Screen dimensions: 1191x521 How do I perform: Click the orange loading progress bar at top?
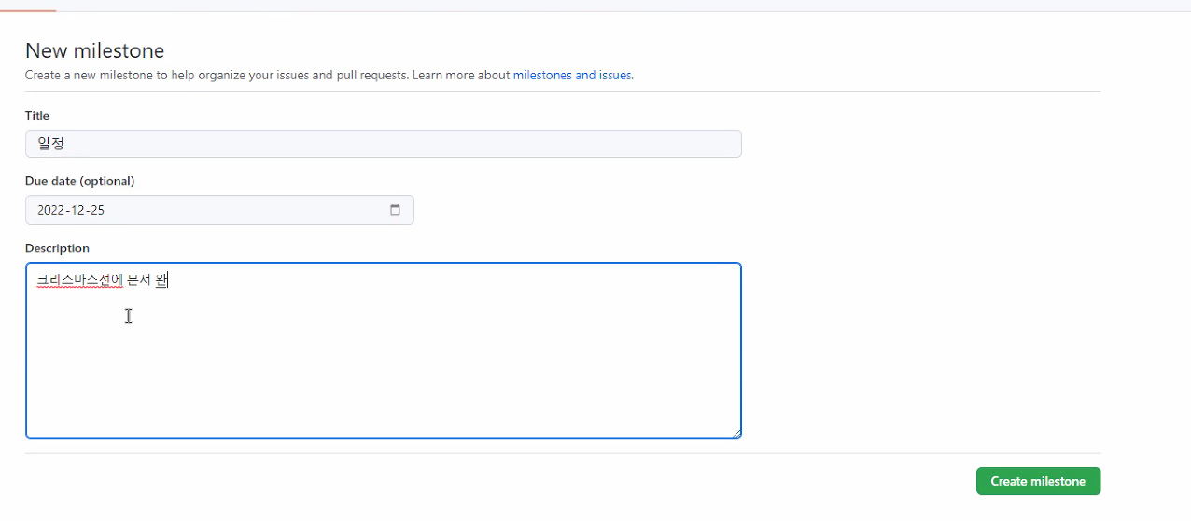click(x=28, y=10)
